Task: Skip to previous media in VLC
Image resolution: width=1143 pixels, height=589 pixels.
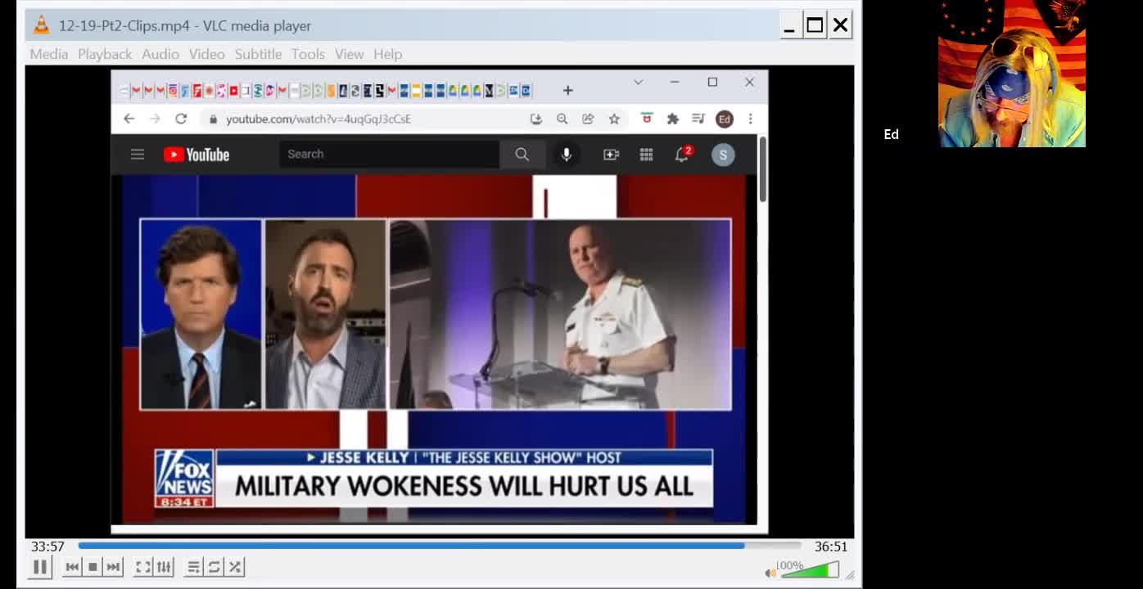Action: tap(72, 567)
